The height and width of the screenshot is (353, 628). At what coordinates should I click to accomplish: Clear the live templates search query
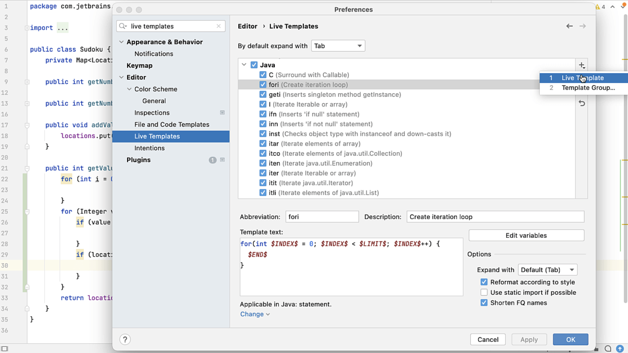[x=218, y=26]
